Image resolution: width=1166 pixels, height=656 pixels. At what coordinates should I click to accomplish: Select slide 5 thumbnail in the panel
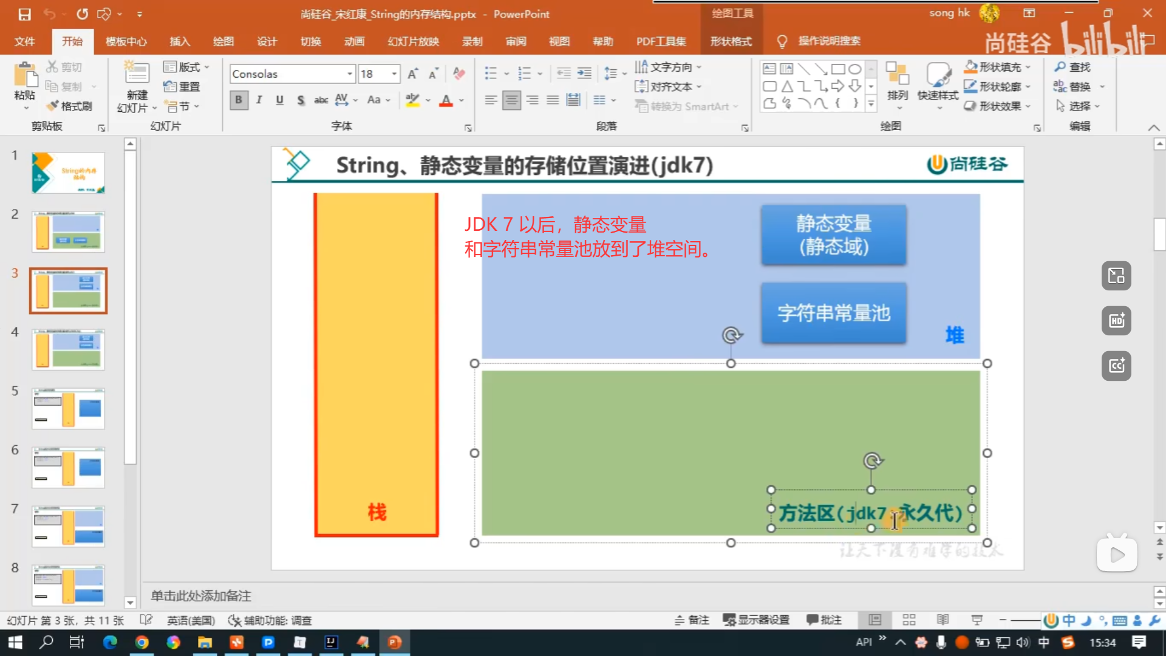pos(68,408)
